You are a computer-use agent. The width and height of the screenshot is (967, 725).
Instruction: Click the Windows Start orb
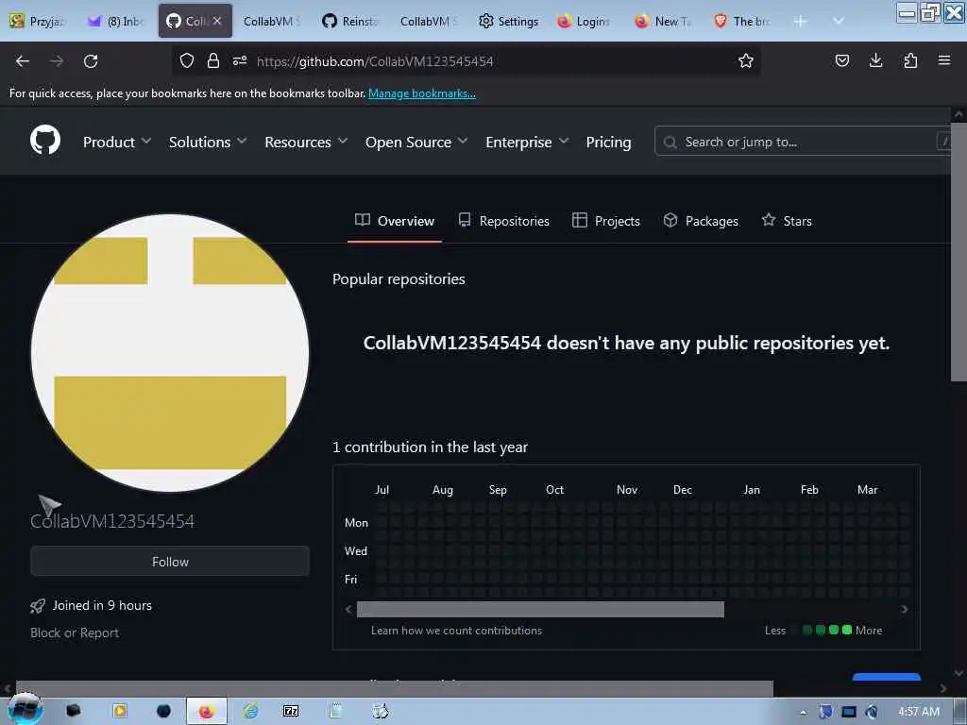coord(25,710)
